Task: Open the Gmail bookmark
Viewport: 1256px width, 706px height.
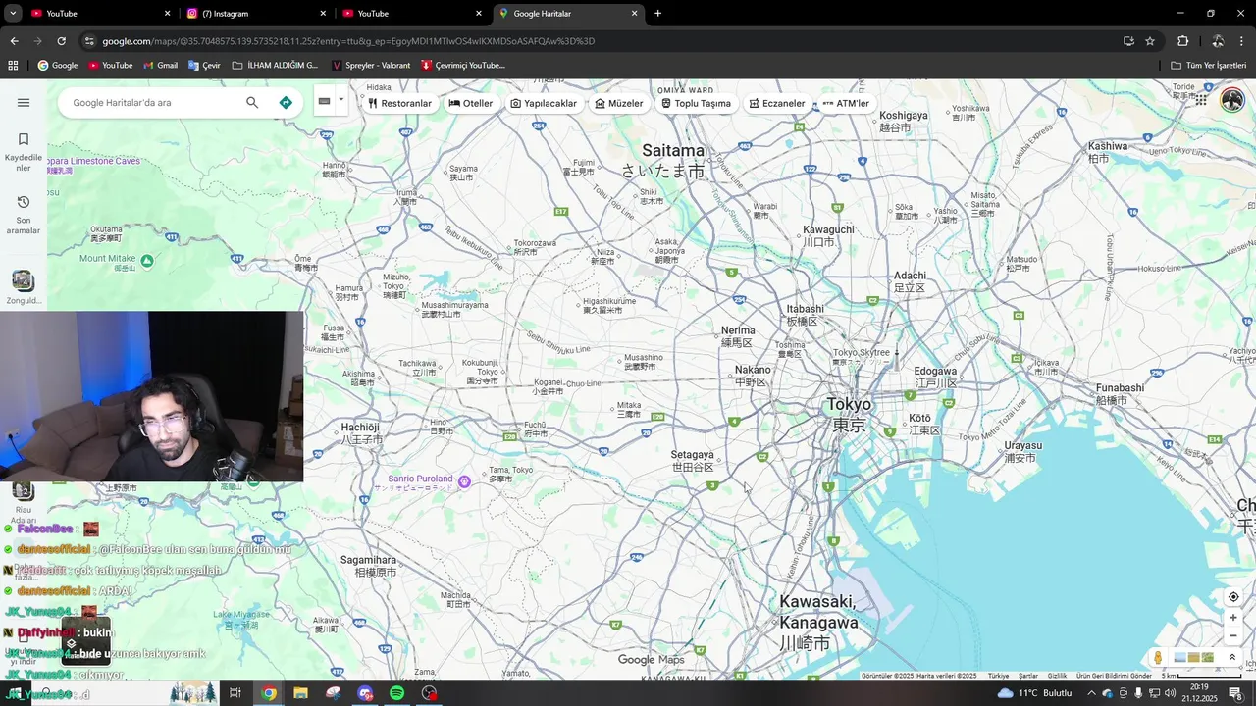Action: [x=161, y=66]
